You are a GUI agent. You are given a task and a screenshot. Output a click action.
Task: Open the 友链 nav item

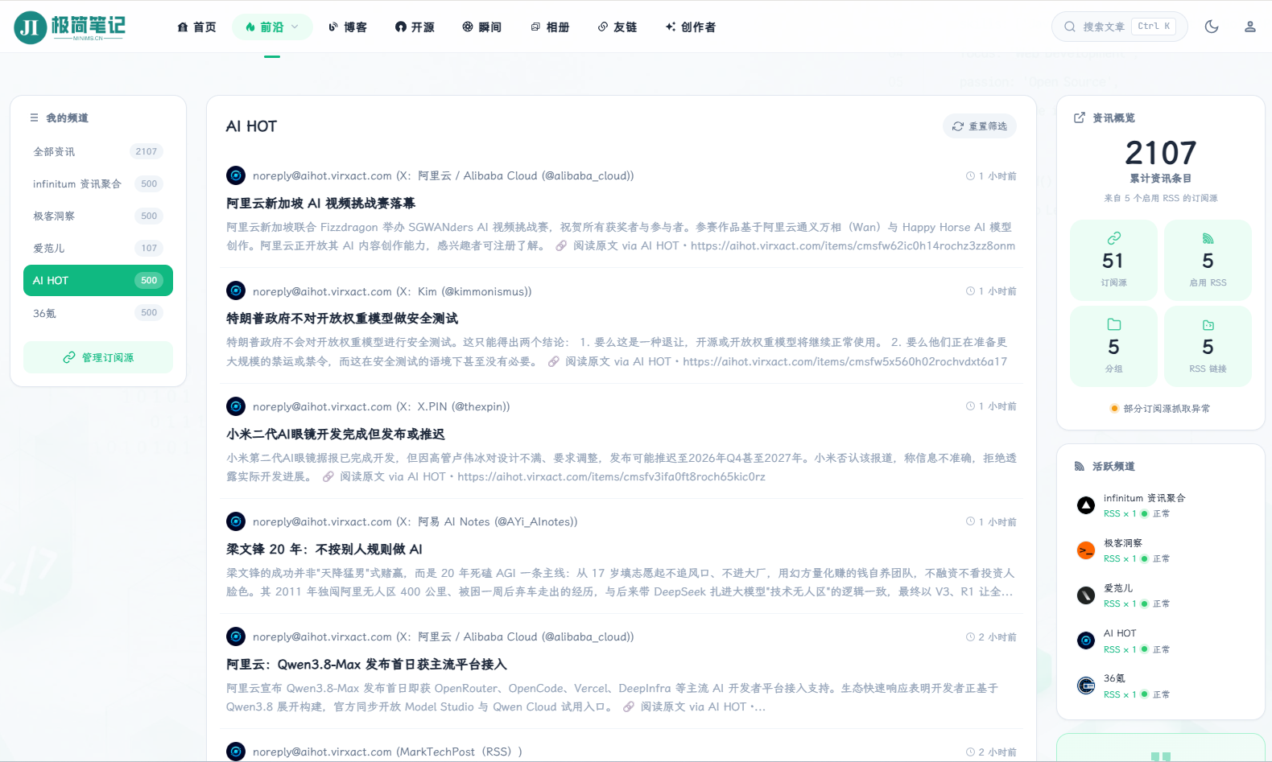(x=617, y=27)
